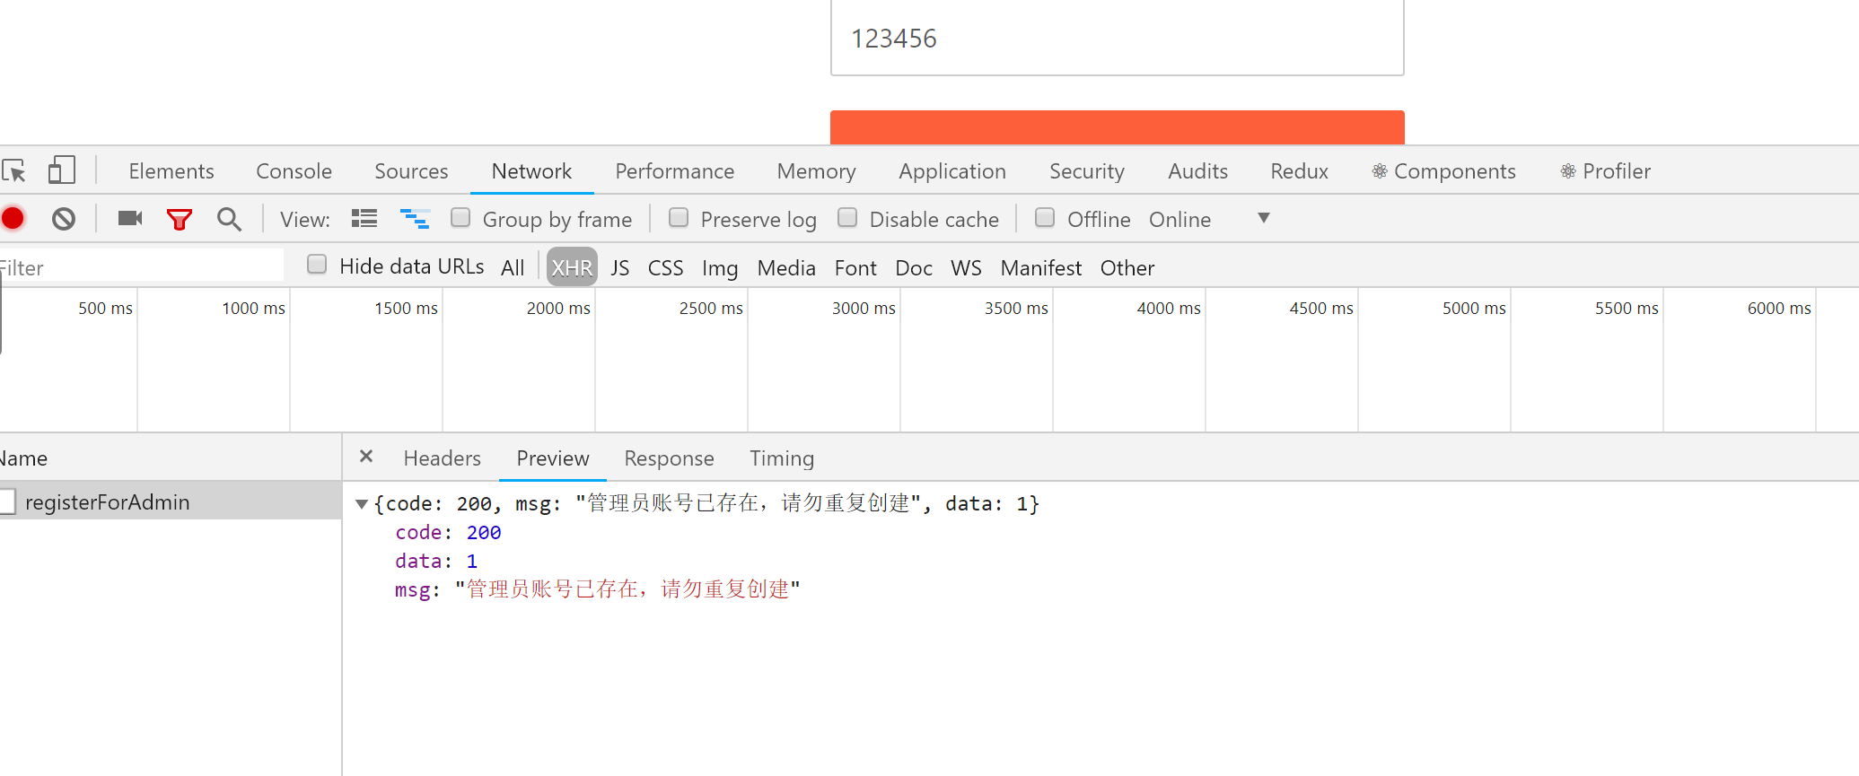Click the Filter text input
This screenshot has height=776, width=1859.
142,266
